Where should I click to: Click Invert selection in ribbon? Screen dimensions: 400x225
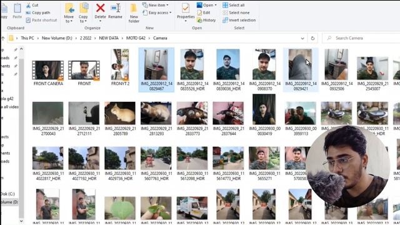tap(239, 20)
